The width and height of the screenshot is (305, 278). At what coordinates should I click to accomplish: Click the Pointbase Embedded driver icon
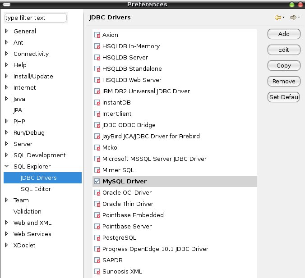[97, 215]
